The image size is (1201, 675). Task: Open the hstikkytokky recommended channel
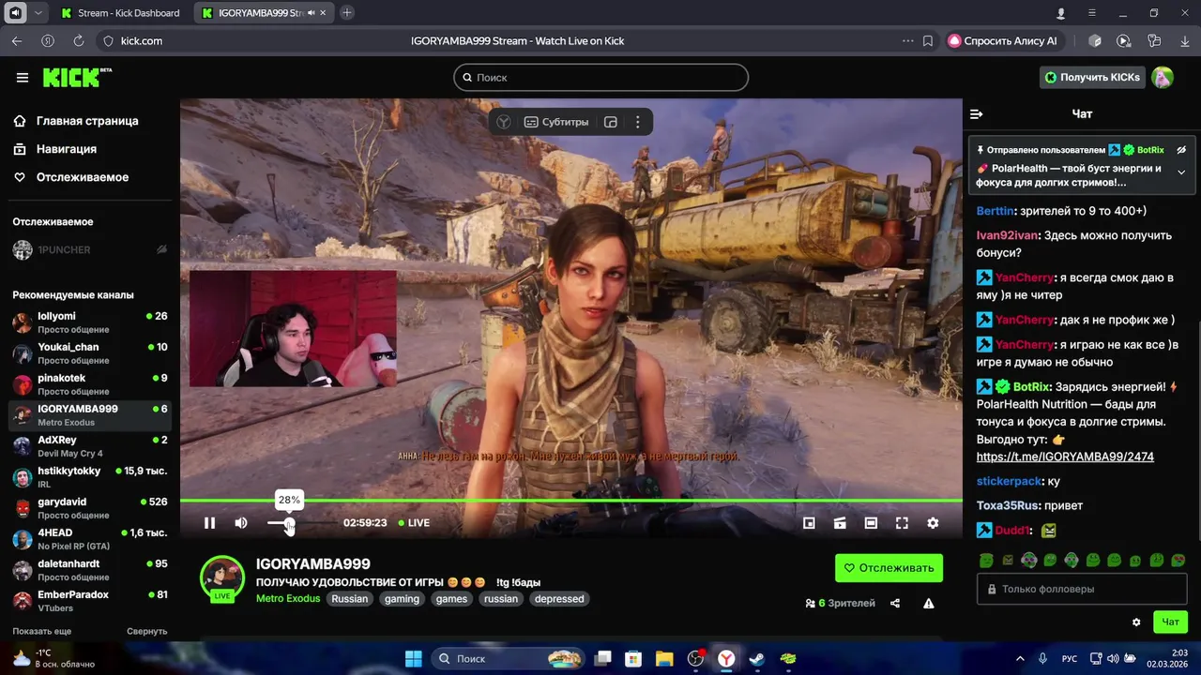pyautogui.click(x=90, y=477)
